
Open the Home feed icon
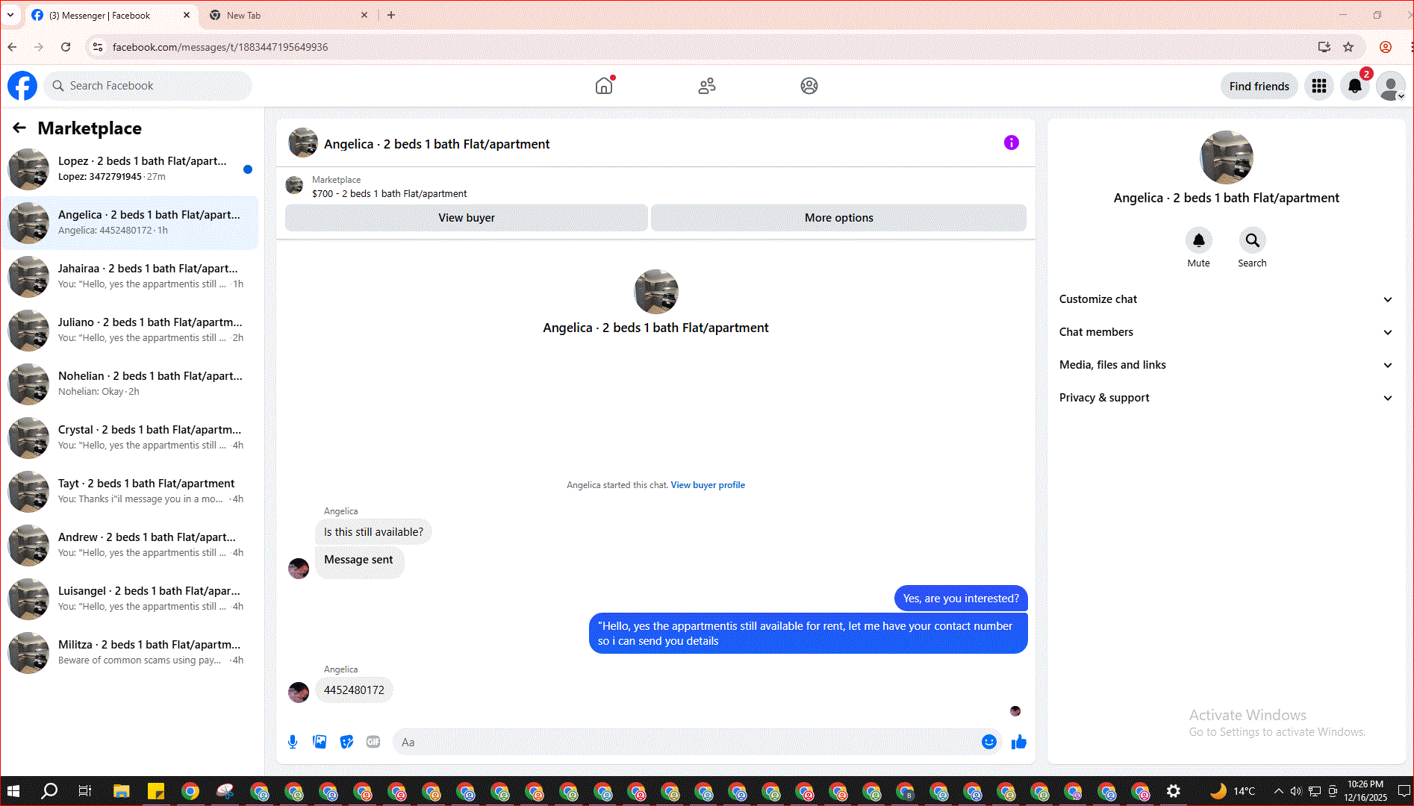point(604,86)
